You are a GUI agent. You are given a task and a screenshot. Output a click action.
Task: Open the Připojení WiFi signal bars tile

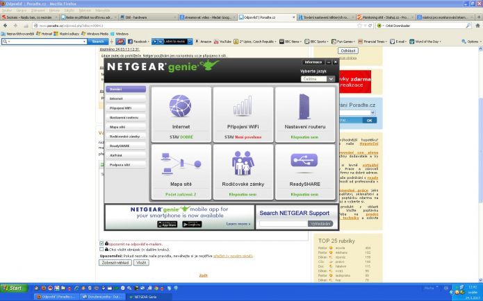[x=243, y=114]
